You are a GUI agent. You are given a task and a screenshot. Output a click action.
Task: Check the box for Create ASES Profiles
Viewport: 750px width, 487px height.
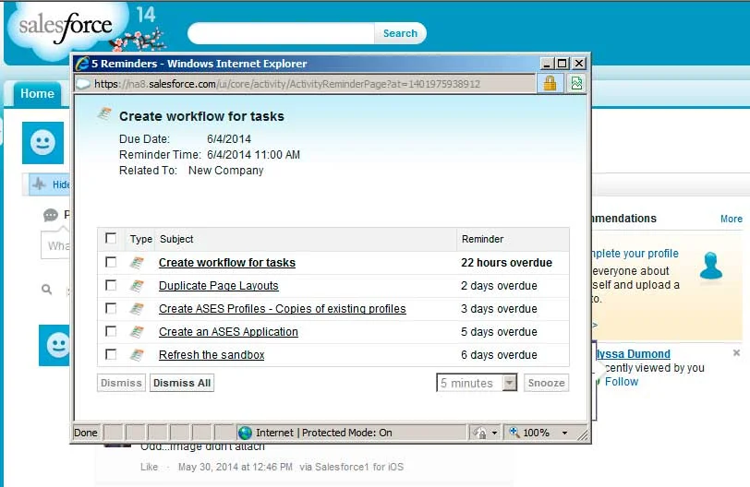pos(111,308)
